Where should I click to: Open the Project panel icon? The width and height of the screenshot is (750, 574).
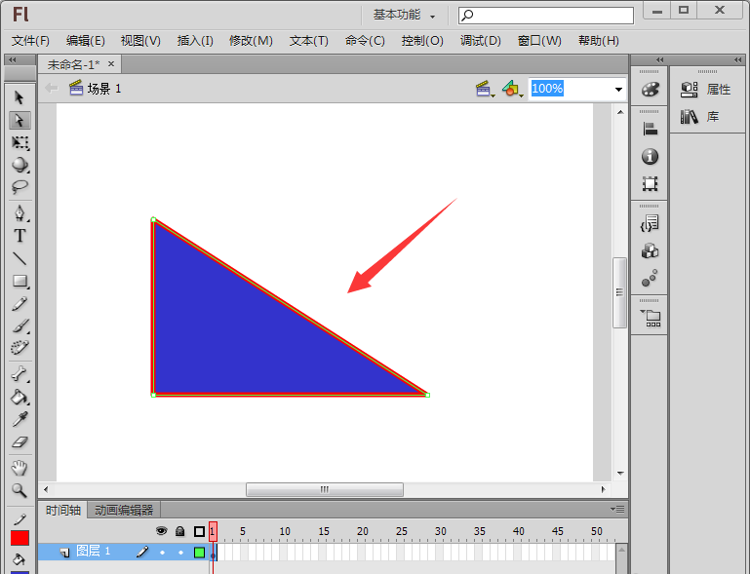tap(651, 318)
